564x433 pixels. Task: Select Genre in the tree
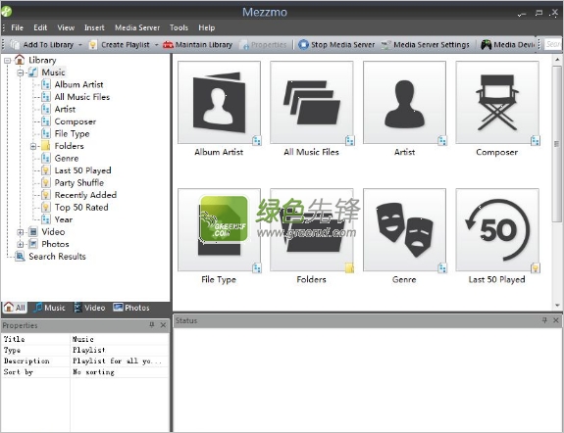(67, 158)
